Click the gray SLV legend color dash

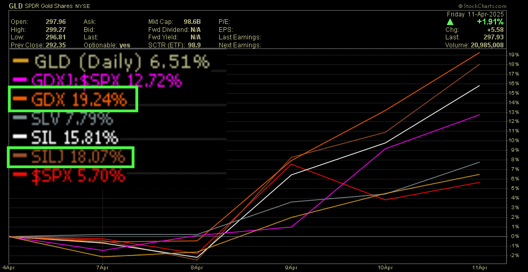click(20, 119)
